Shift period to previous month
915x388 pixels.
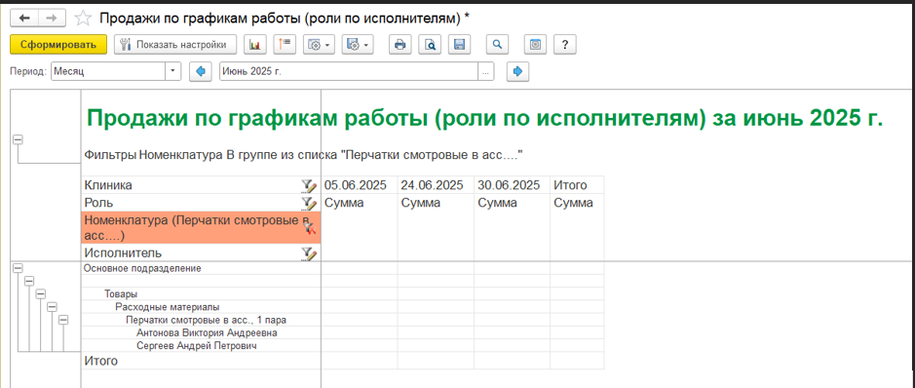coord(201,72)
